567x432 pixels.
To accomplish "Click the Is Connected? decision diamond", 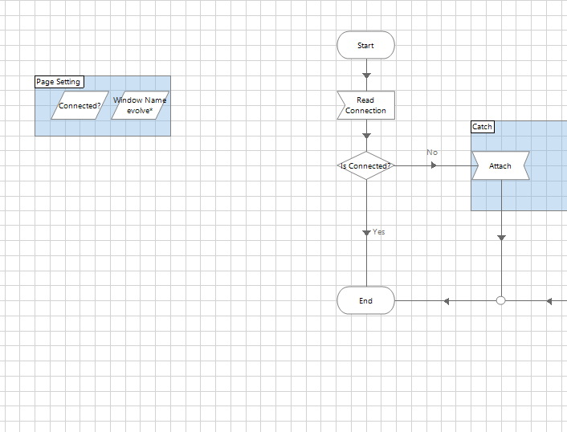I will pyautogui.click(x=365, y=165).
